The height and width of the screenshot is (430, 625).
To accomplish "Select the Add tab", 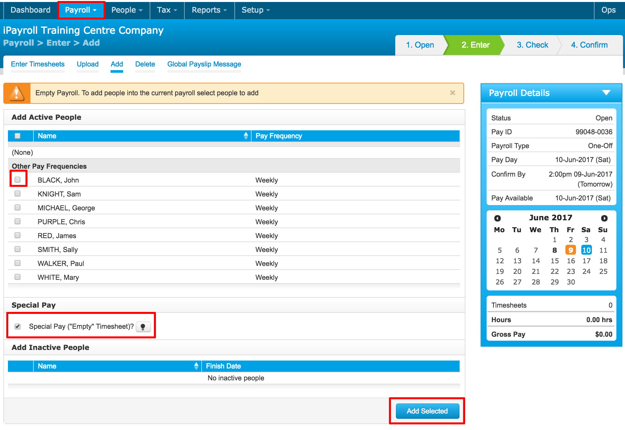I will [117, 64].
